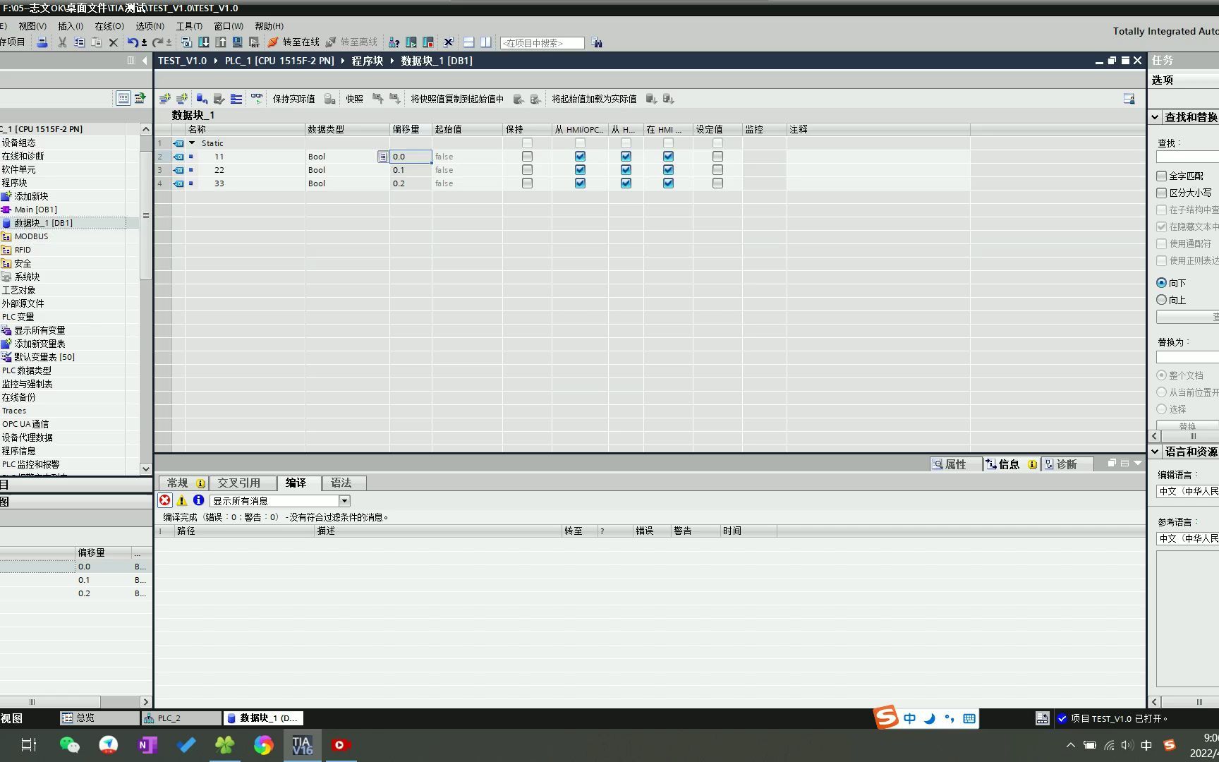Collapse the 查找和替换 section
Screen dimensions: 1219x762
click(1155, 117)
